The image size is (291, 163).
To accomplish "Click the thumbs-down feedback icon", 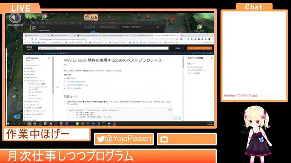I will (180, 118).
